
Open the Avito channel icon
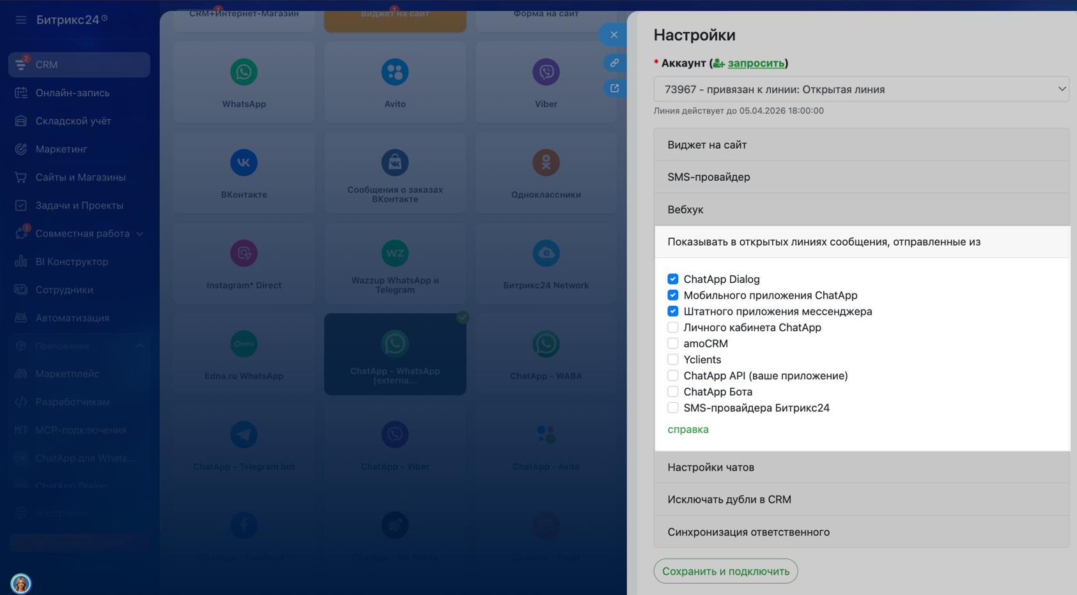coord(395,73)
